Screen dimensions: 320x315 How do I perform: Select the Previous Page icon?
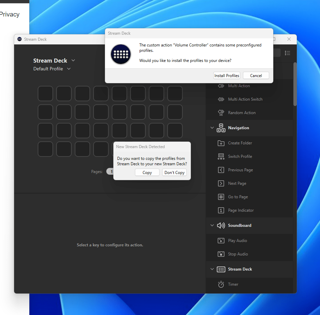[x=221, y=170]
